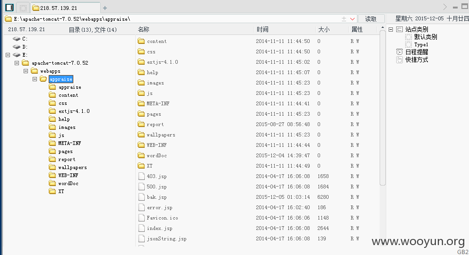Open a new tab with the plus button

coord(104,8)
